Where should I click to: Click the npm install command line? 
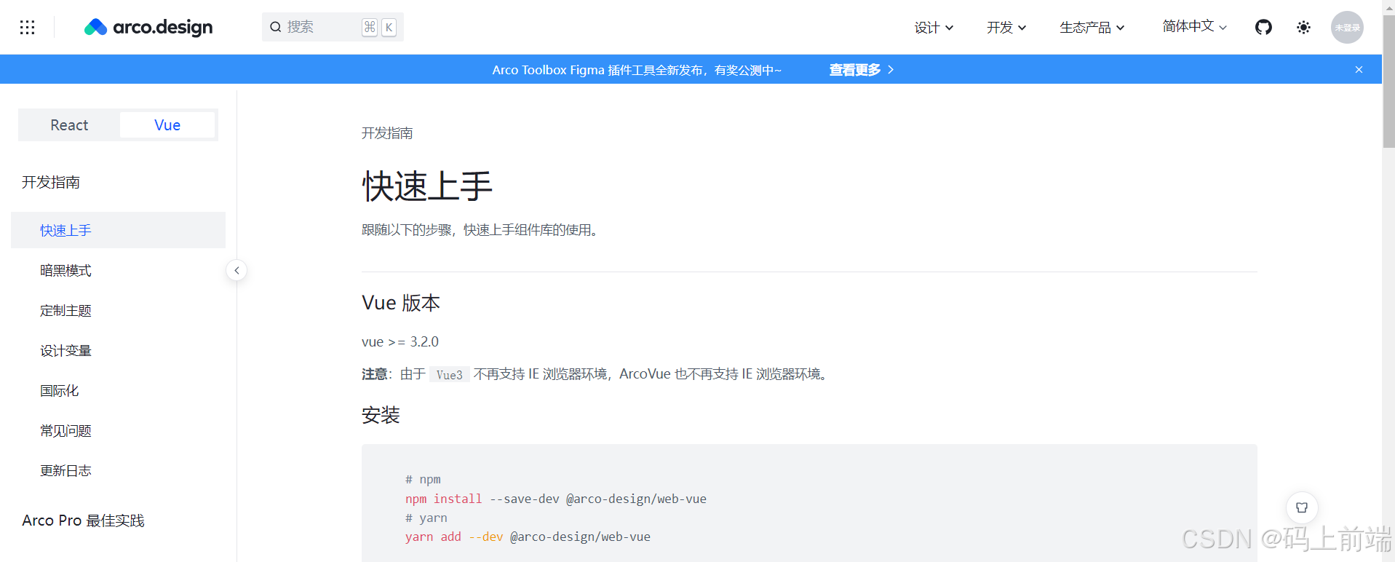[556, 499]
